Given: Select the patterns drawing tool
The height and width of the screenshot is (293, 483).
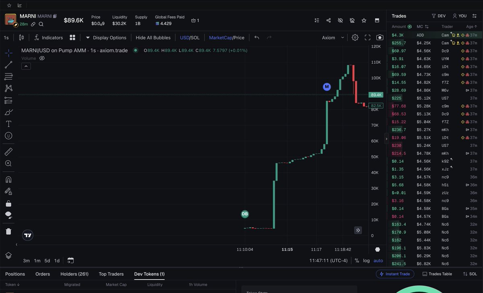Looking at the screenshot, I should tap(8, 88).
